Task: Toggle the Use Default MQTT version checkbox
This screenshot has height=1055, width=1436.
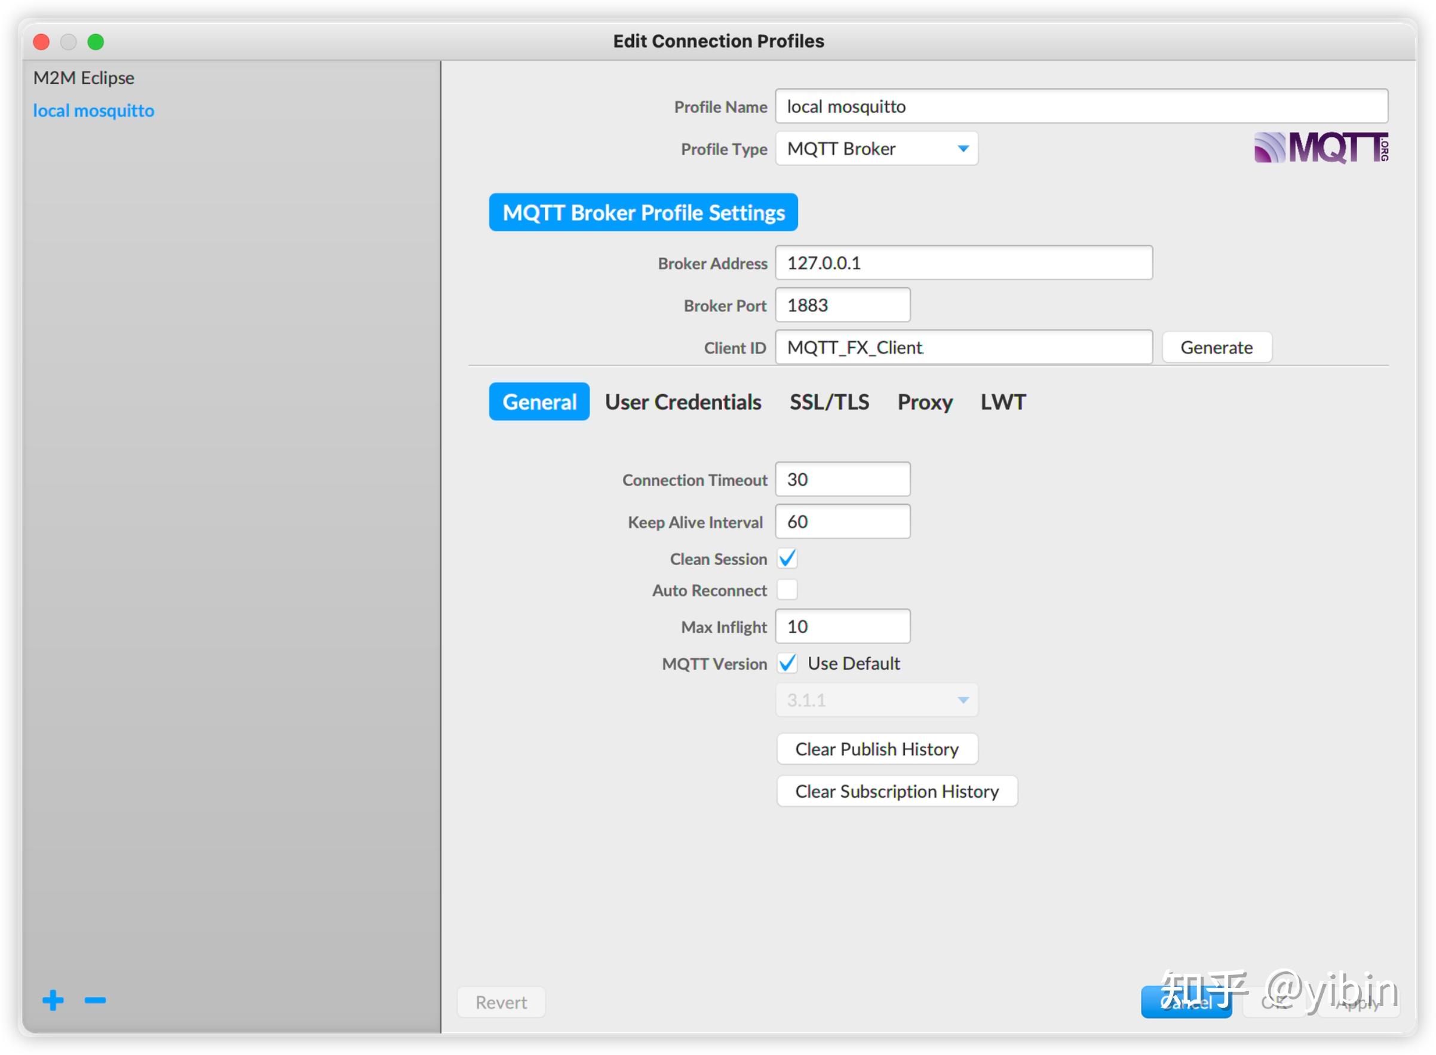Action: 787,664
